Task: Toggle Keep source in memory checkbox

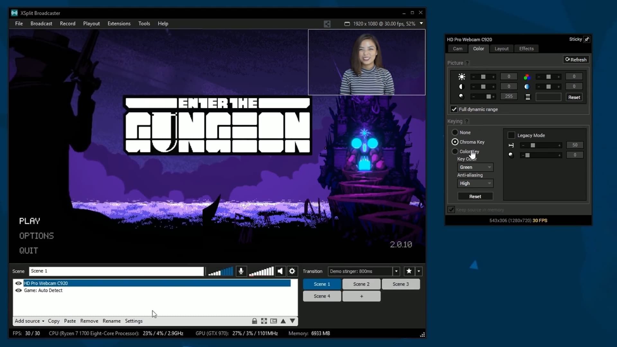Action: point(451,209)
